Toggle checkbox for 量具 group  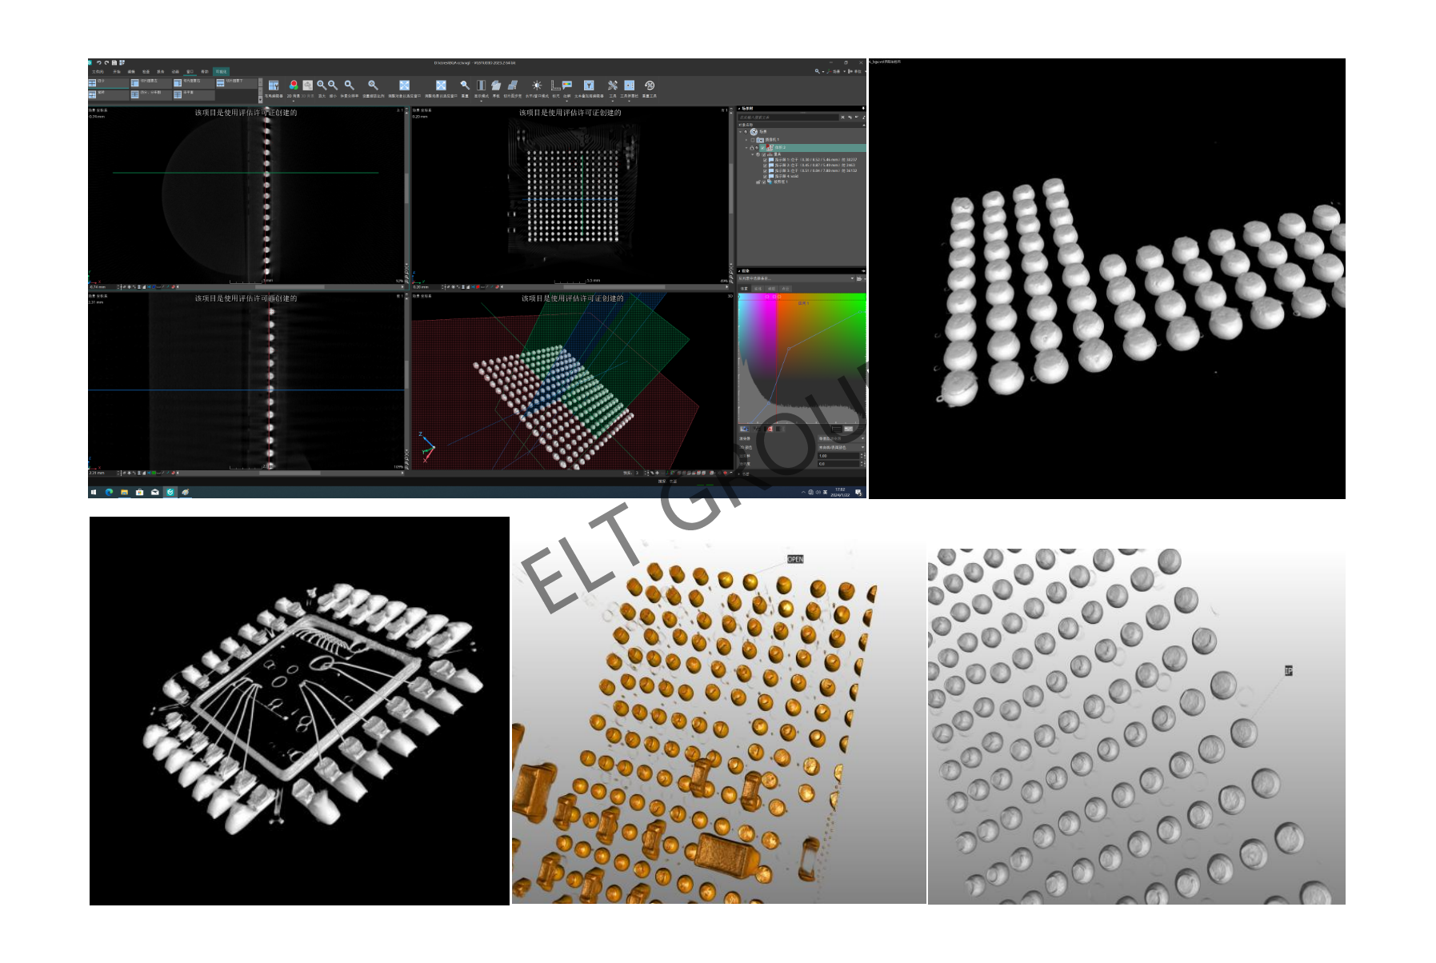(x=763, y=154)
